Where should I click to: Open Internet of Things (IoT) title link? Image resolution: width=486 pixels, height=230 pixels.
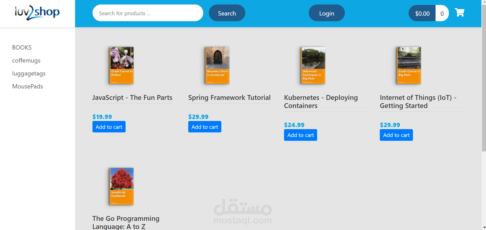point(418,102)
